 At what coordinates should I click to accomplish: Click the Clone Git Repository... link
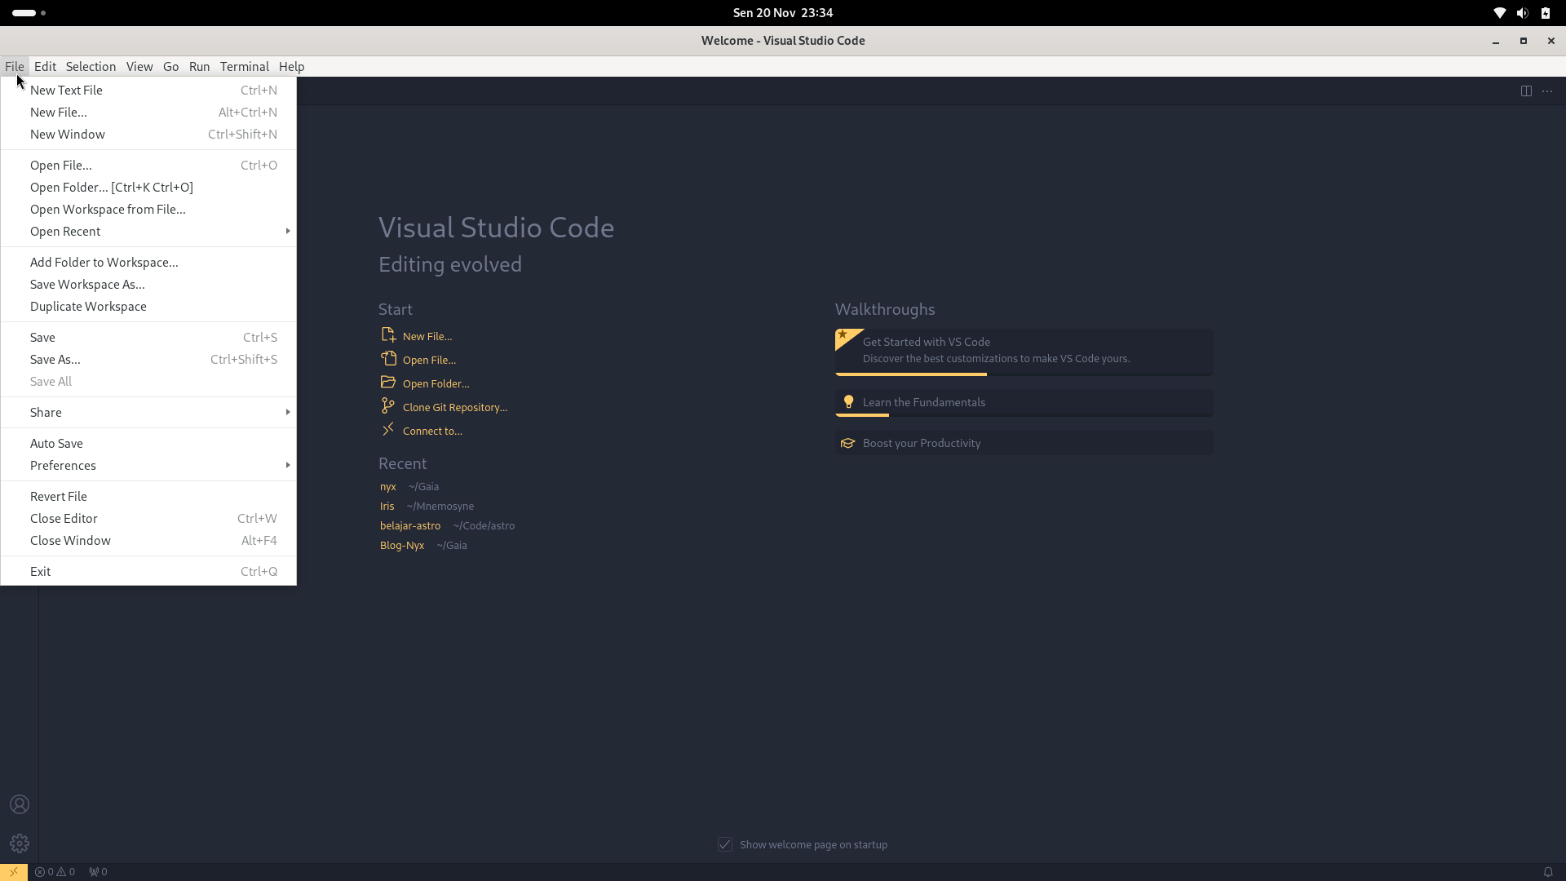click(454, 407)
